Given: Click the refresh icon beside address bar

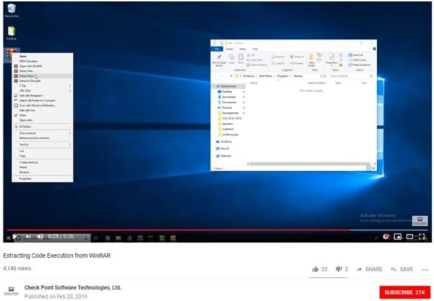Looking at the screenshot, I should point(325,76).
